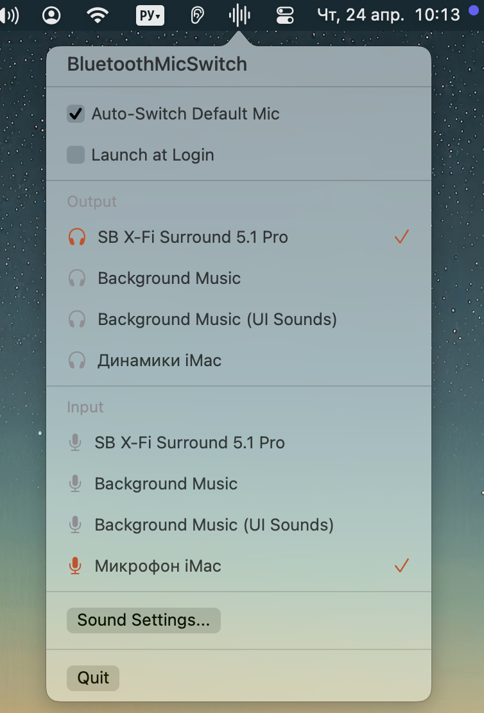Screen dimensions: 484x713
Task: Click microphone icon next to Background Music input
Action: click(75, 484)
